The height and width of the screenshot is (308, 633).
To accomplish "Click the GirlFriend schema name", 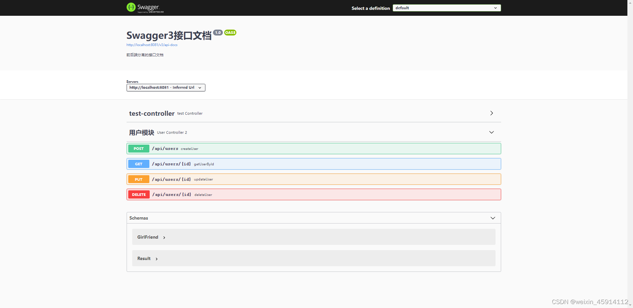I will [x=148, y=237].
